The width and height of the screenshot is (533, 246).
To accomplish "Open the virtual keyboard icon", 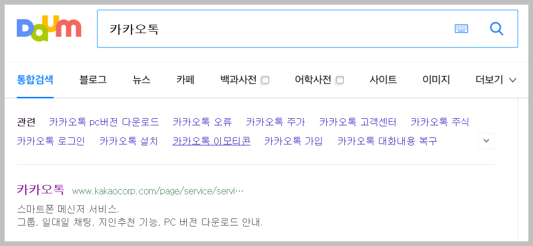I will pos(461,29).
